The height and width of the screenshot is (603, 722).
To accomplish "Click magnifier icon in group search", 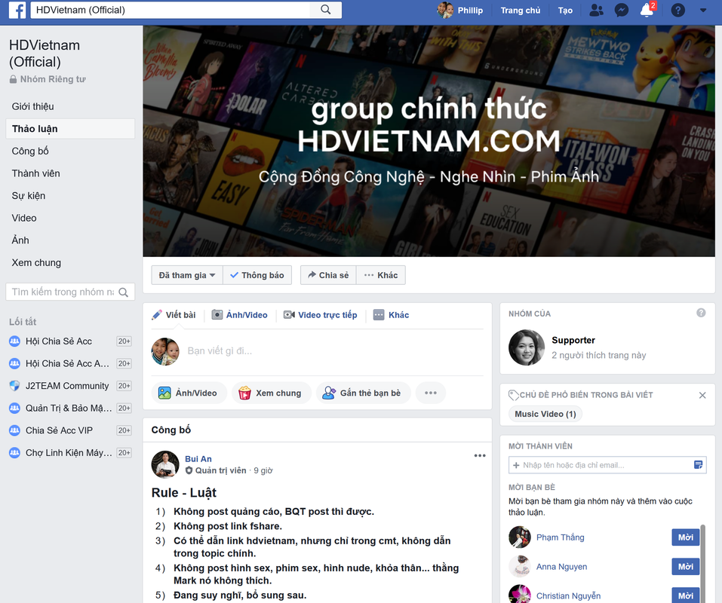I will [x=124, y=292].
